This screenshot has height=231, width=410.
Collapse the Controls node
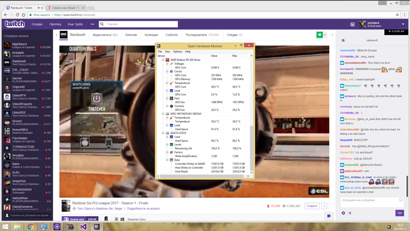pyautogui.click(x=167, y=106)
